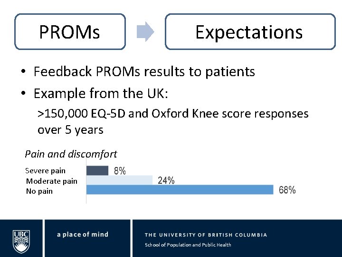Screen dimensions: 342x257
Task: Click the 68% value label
Action: coord(287,190)
